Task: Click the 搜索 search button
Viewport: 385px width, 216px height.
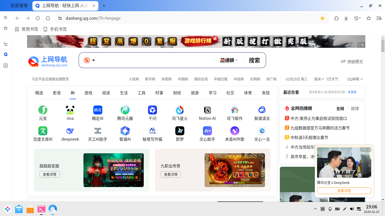Action: tap(254, 60)
